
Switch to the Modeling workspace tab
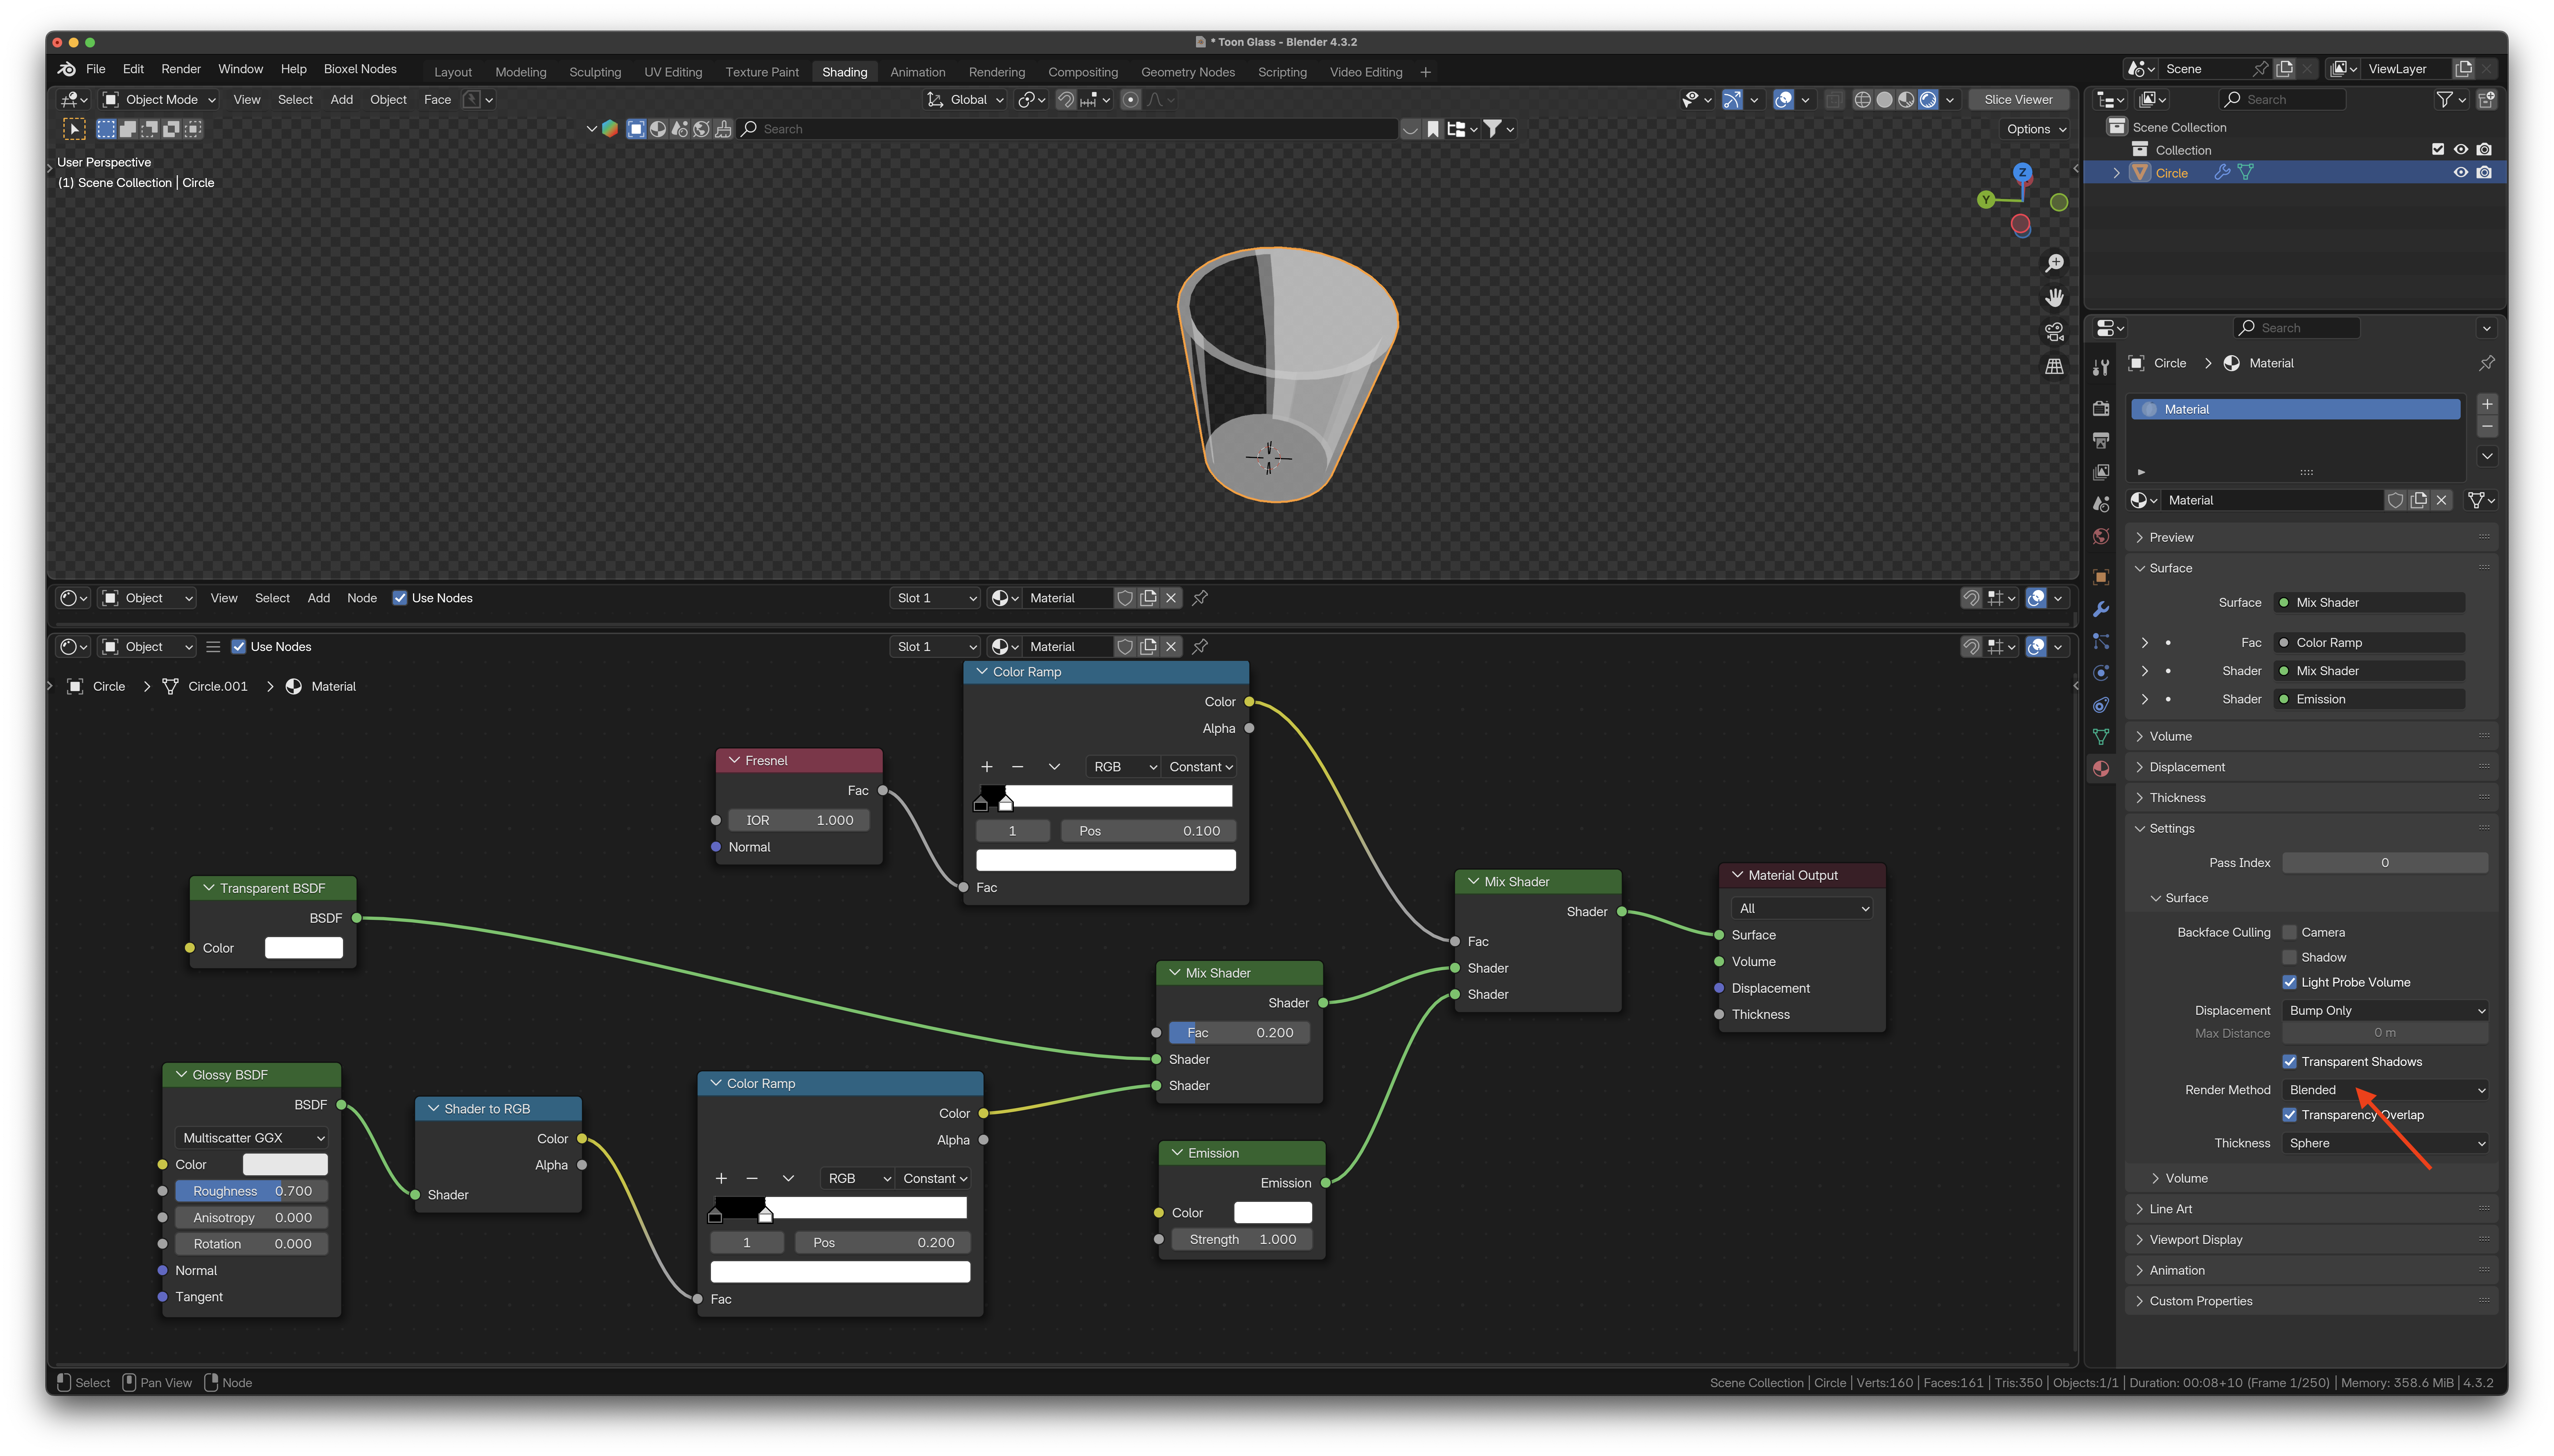point(521,72)
